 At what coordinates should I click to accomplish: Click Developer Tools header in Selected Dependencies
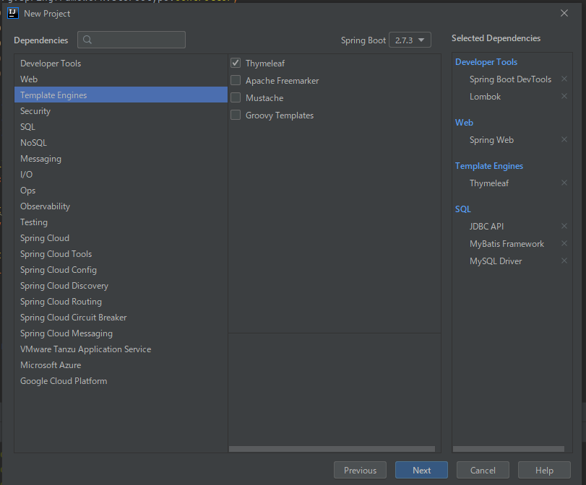point(486,62)
